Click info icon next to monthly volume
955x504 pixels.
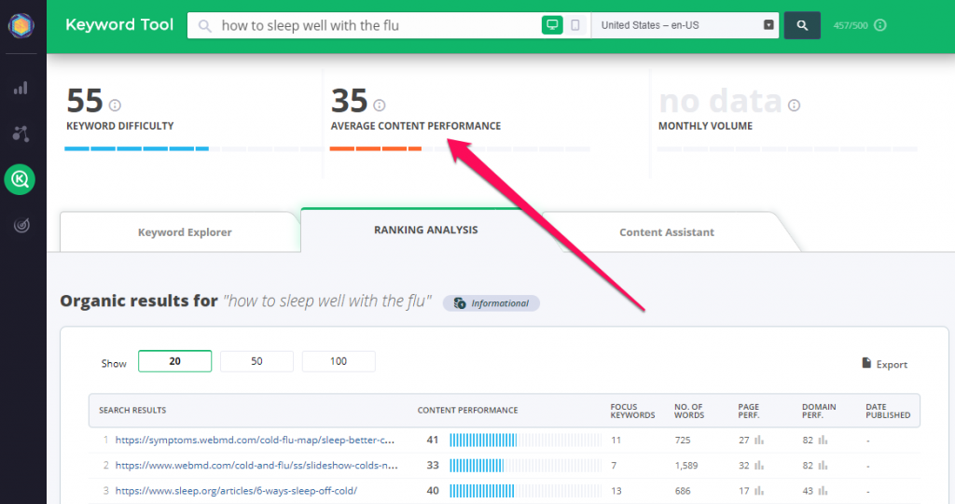click(794, 105)
